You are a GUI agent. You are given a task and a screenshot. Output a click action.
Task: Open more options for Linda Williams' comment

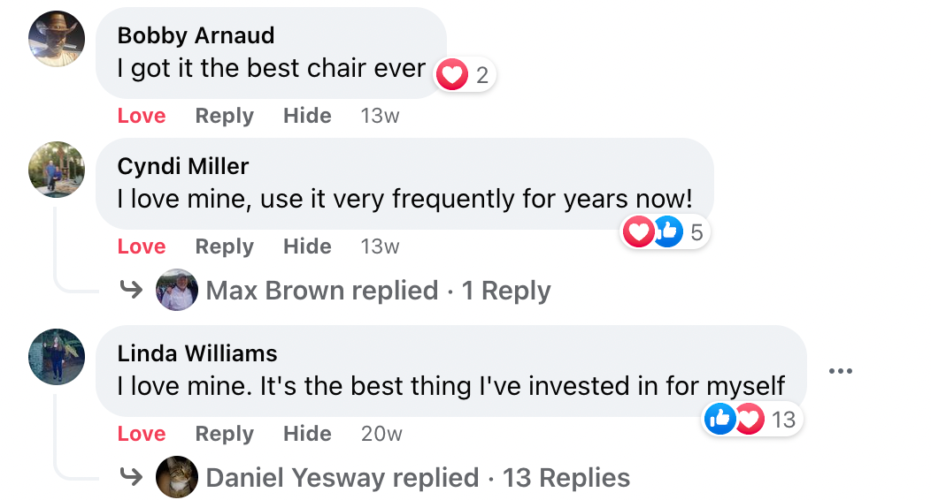[840, 371]
